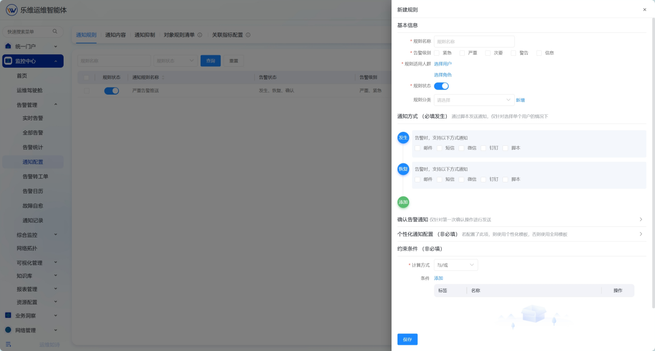Check 邮件 under the 发生 notification
Viewport: 655px width, 351px height.
pos(418,148)
